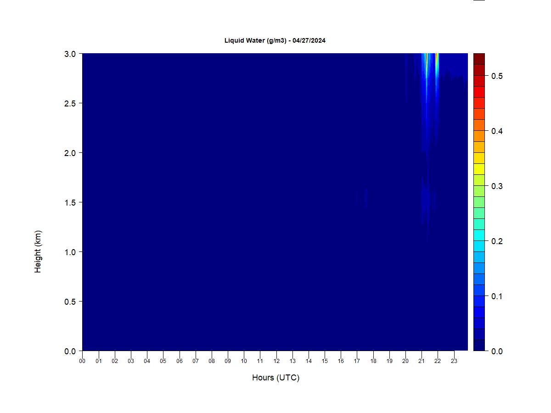Viewport: 551px width, 413px height.
Task: Select the "Hours (UTC)" horizontal axis label
Action: point(275,378)
